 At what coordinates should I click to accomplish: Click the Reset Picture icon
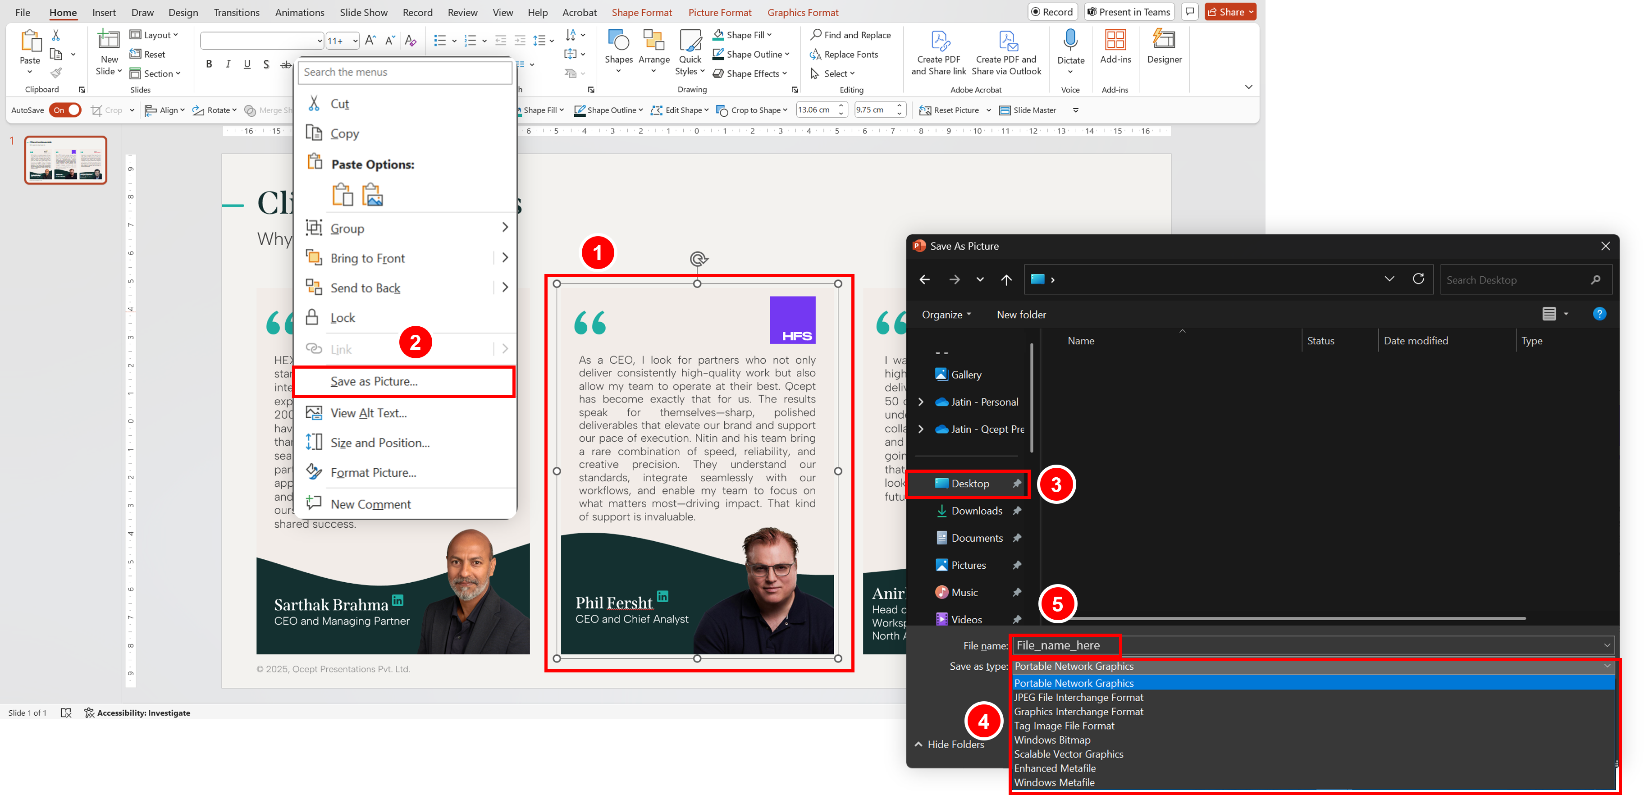point(925,110)
